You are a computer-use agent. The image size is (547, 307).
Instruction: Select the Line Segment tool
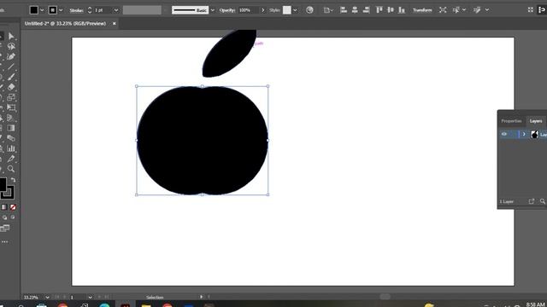coord(11,67)
